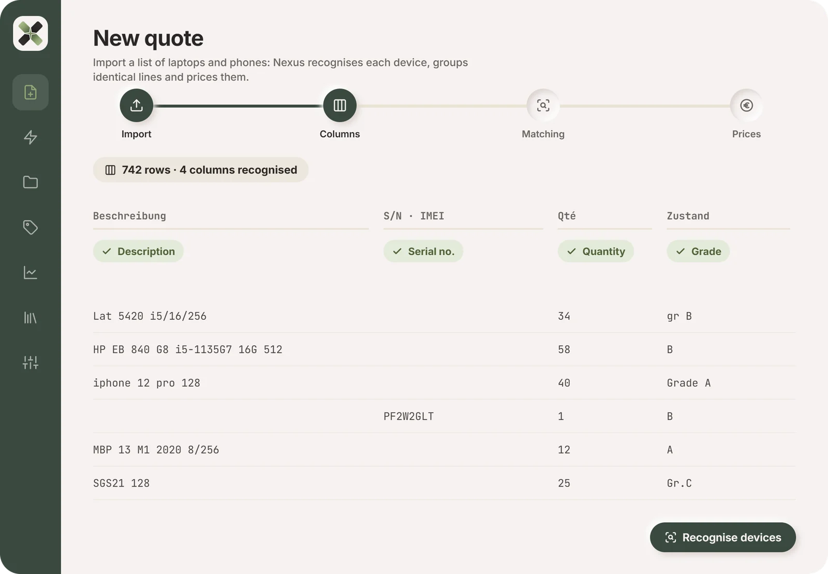Screen dimensions: 828x574
Task: Jump to the Prices euro step
Action: click(746, 106)
